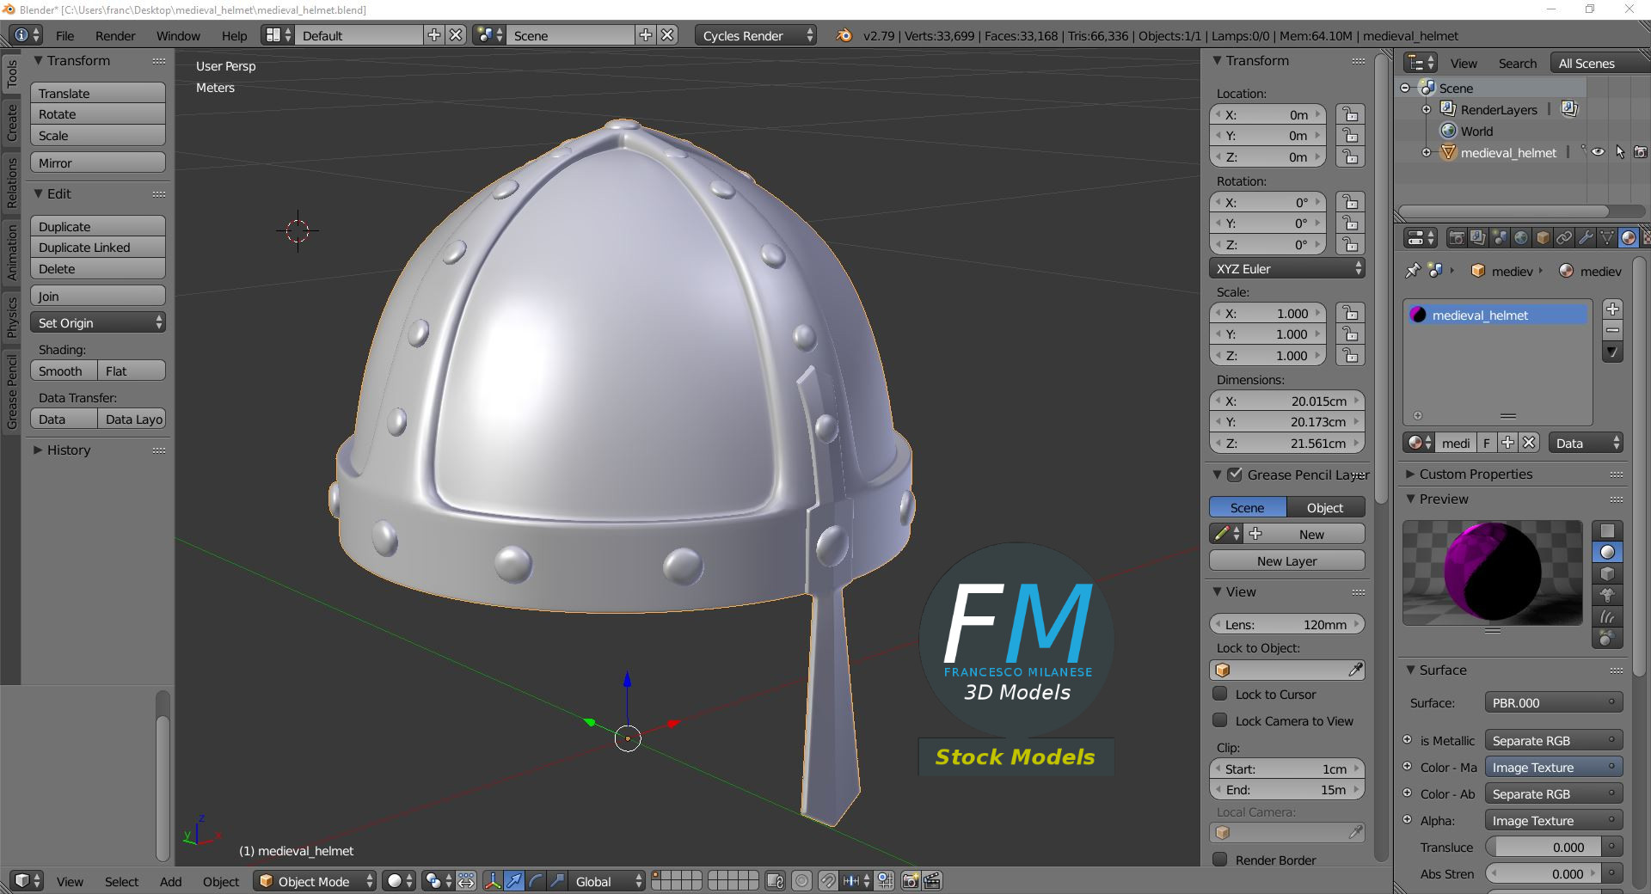Open the XYZ Euler rotation mode dropdown
Image resolution: width=1651 pixels, height=894 pixels.
point(1287,269)
